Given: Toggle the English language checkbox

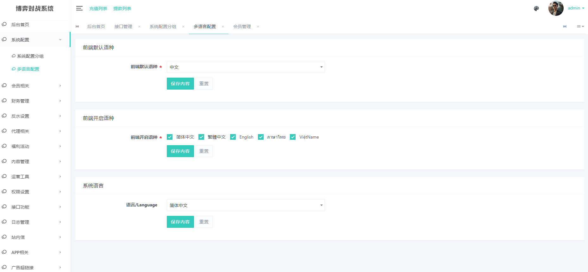Looking at the screenshot, I should pos(233,137).
